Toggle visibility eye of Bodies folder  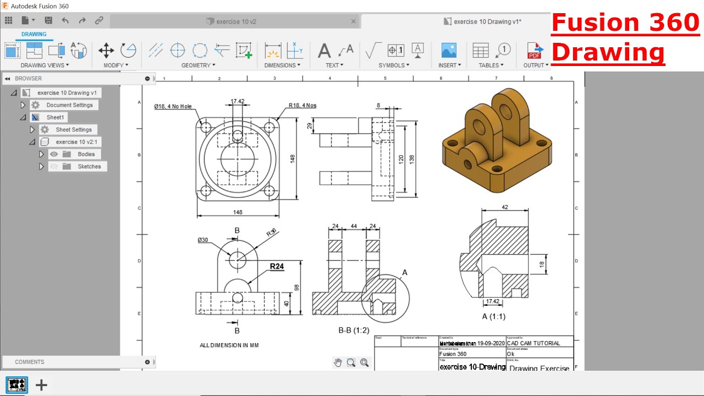click(x=54, y=155)
